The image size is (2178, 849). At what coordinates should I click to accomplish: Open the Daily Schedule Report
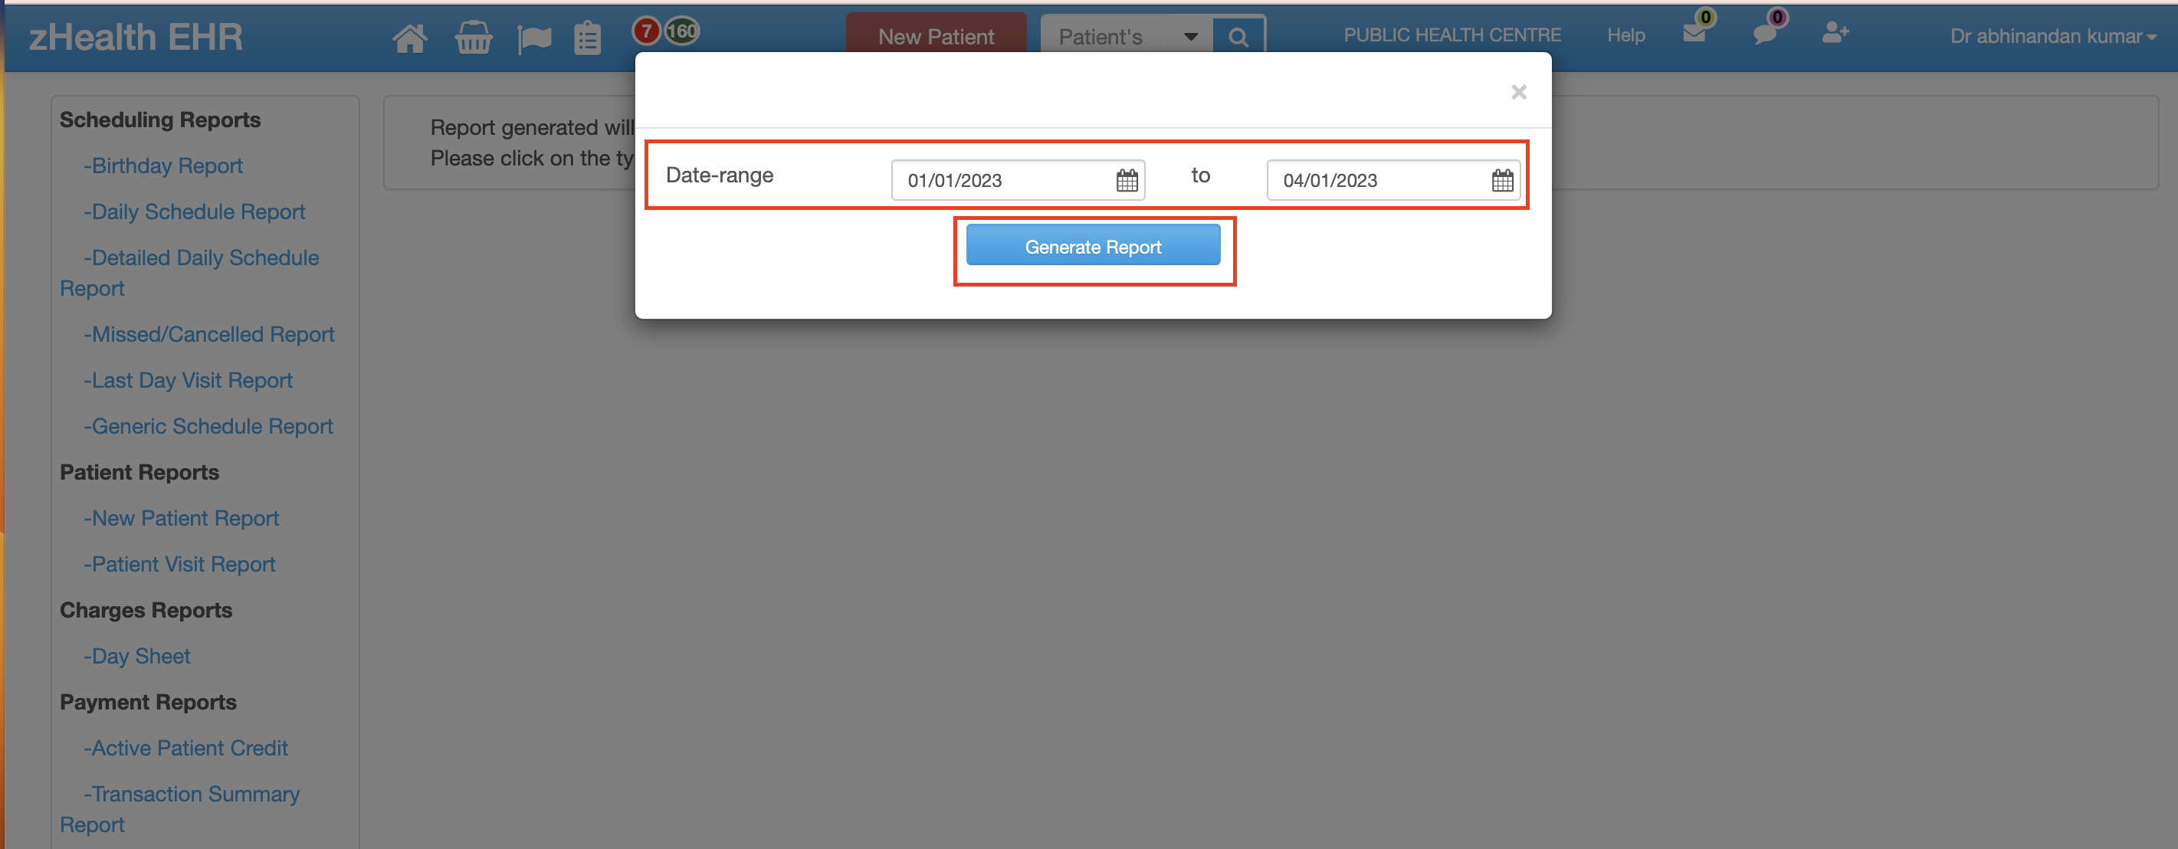pyautogui.click(x=195, y=211)
